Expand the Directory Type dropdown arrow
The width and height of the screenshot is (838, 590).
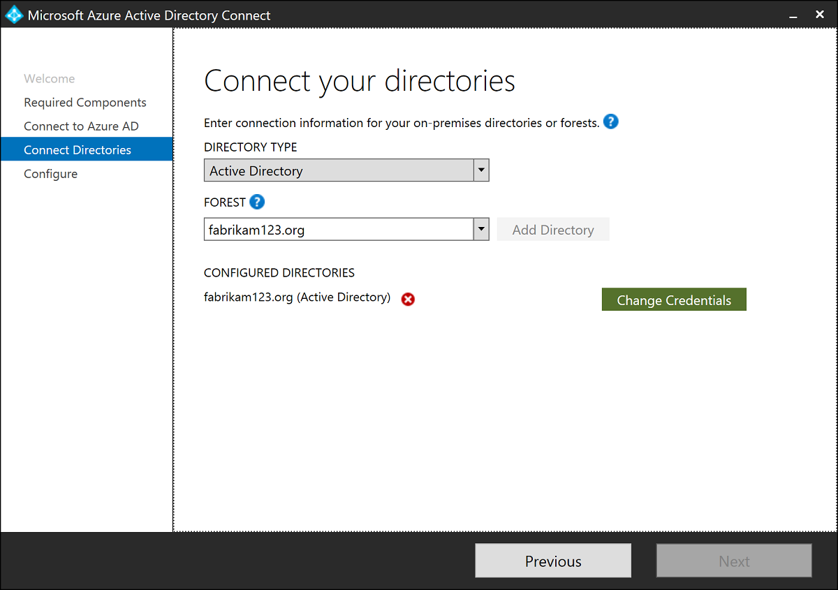pos(481,170)
